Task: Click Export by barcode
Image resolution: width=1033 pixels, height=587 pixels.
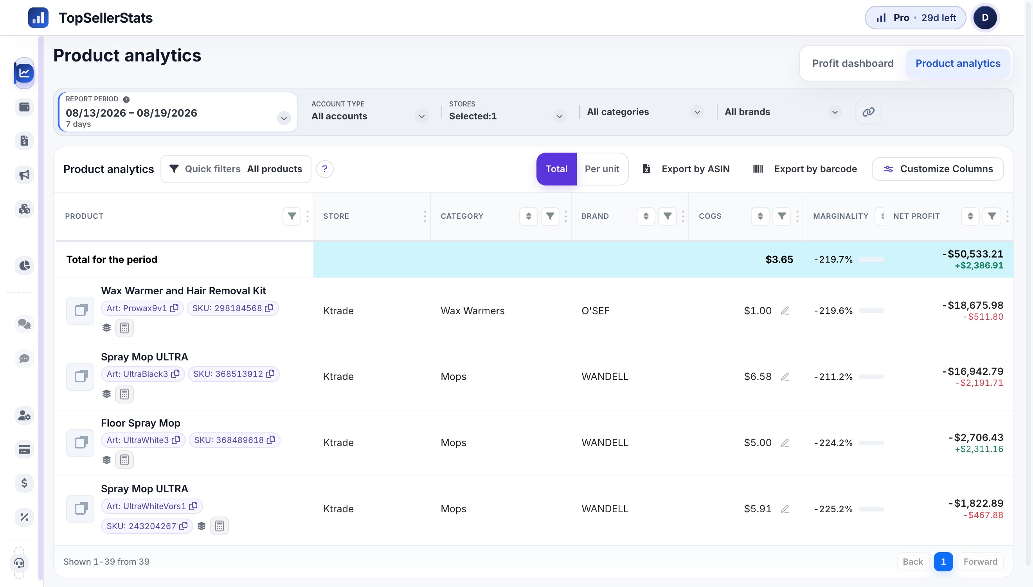Action: 805,169
